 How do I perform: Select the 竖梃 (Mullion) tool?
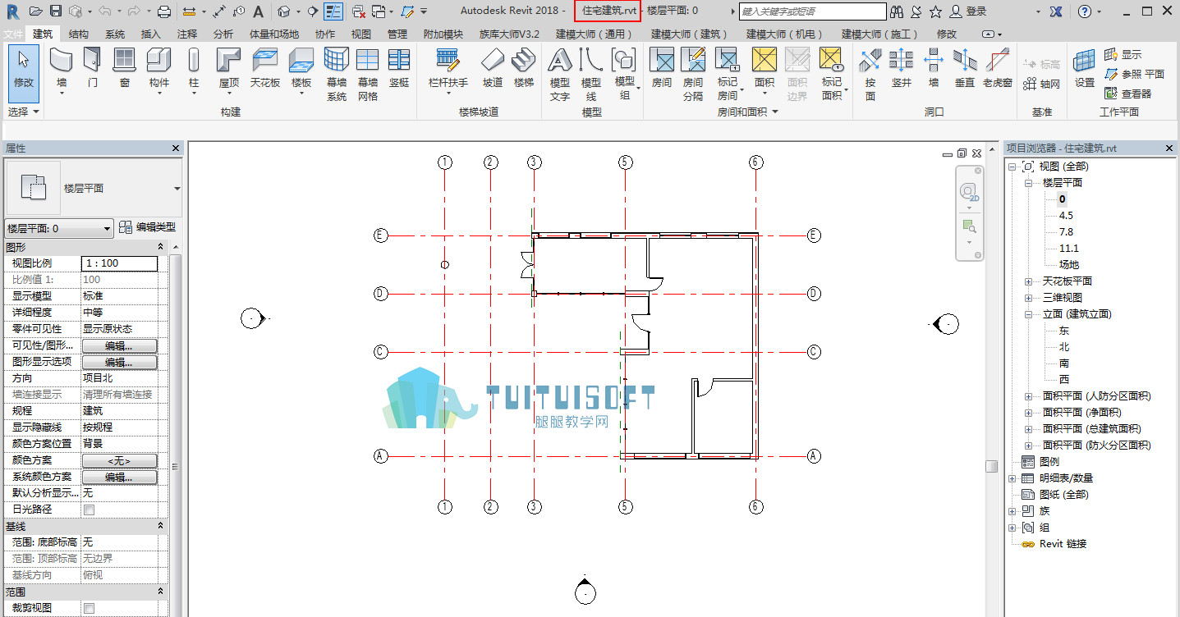tap(399, 67)
